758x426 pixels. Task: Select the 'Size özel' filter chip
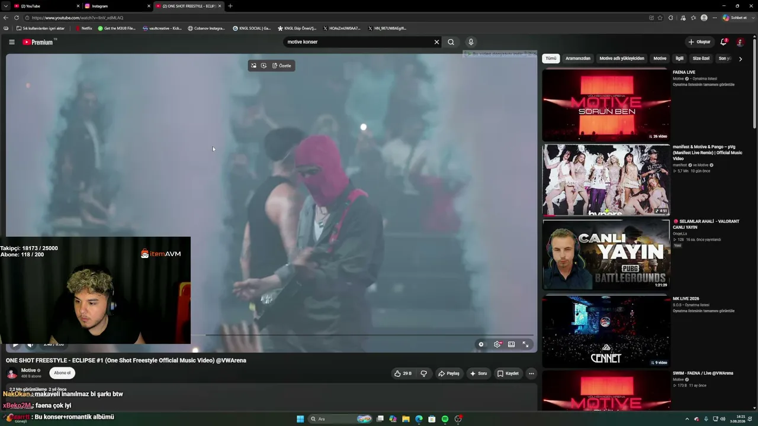[x=701, y=59]
